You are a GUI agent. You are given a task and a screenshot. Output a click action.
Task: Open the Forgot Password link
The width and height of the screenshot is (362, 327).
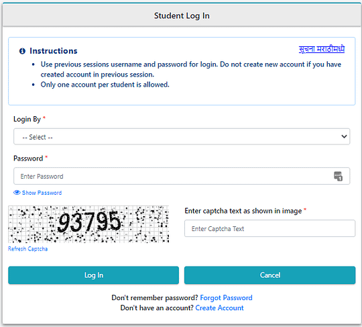point(226,297)
